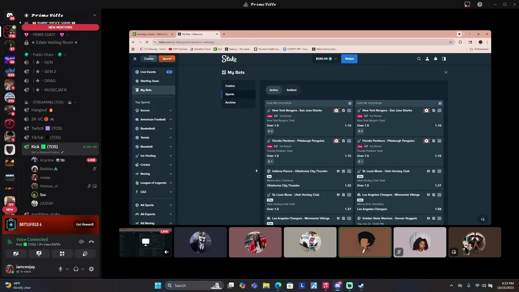Screen dimensions: 519x292
Task: Open Discord User Settings gear
Action: pyautogui.click(x=91, y=269)
